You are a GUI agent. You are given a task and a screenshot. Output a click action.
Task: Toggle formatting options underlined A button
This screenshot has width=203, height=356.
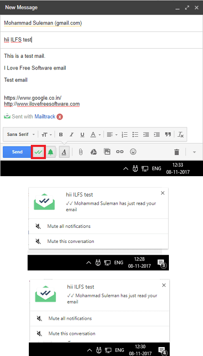[64, 152]
